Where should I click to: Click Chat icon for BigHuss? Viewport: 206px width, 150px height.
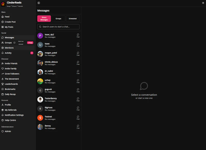click(x=78, y=108)
